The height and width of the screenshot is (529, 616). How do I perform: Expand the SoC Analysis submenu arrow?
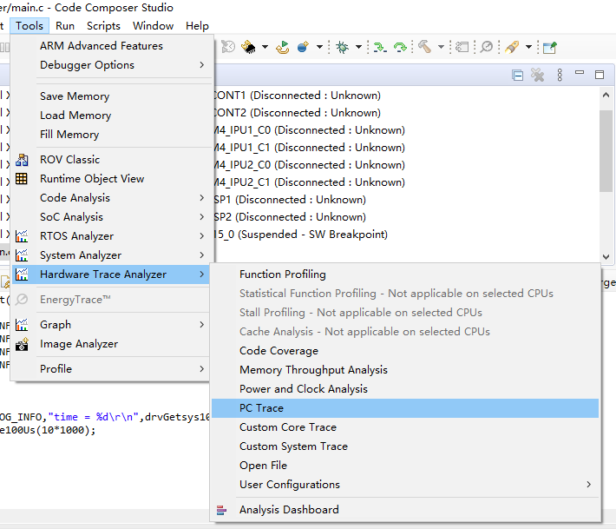click(202, 217)
